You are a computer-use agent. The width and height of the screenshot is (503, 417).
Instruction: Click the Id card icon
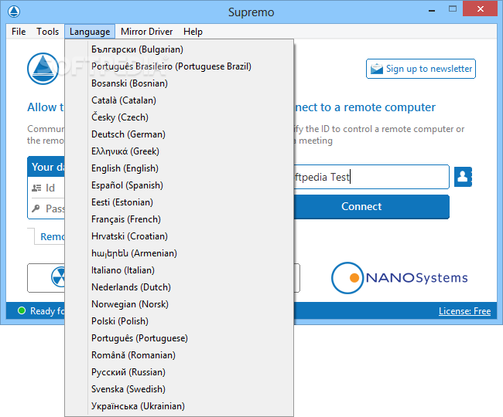(36, 188)
